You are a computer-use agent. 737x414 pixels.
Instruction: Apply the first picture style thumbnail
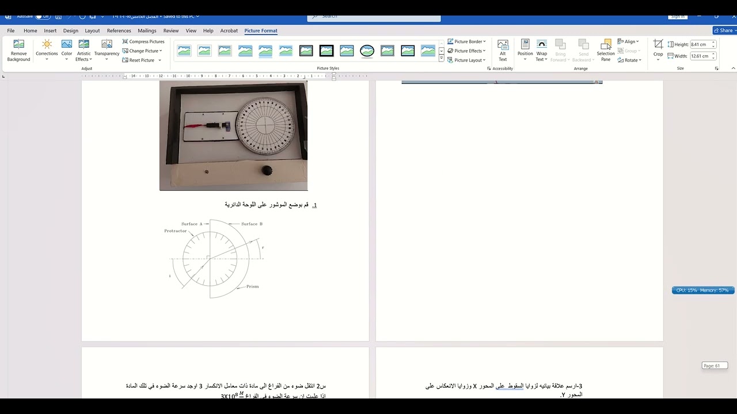pyautogui.click(x=184, y=51)
